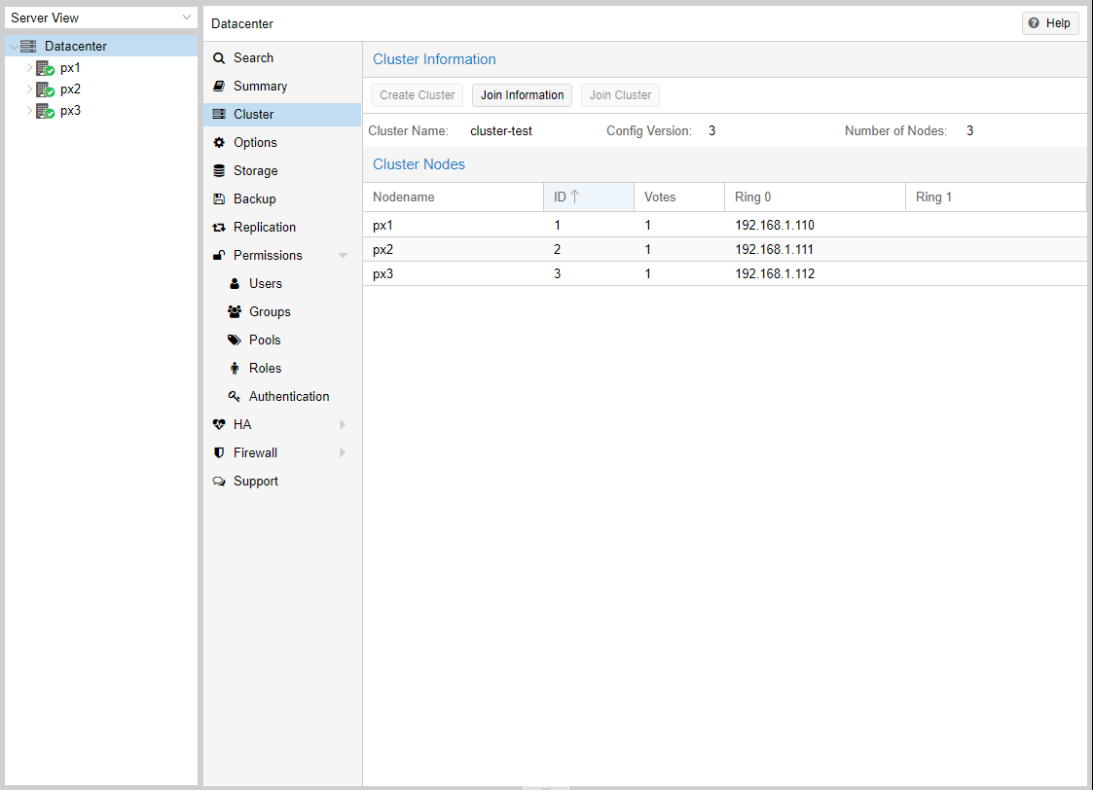Viewport: 1093px width, 790px height.
Task: Expand the px2 node in tree
Action: pos(29,90)
